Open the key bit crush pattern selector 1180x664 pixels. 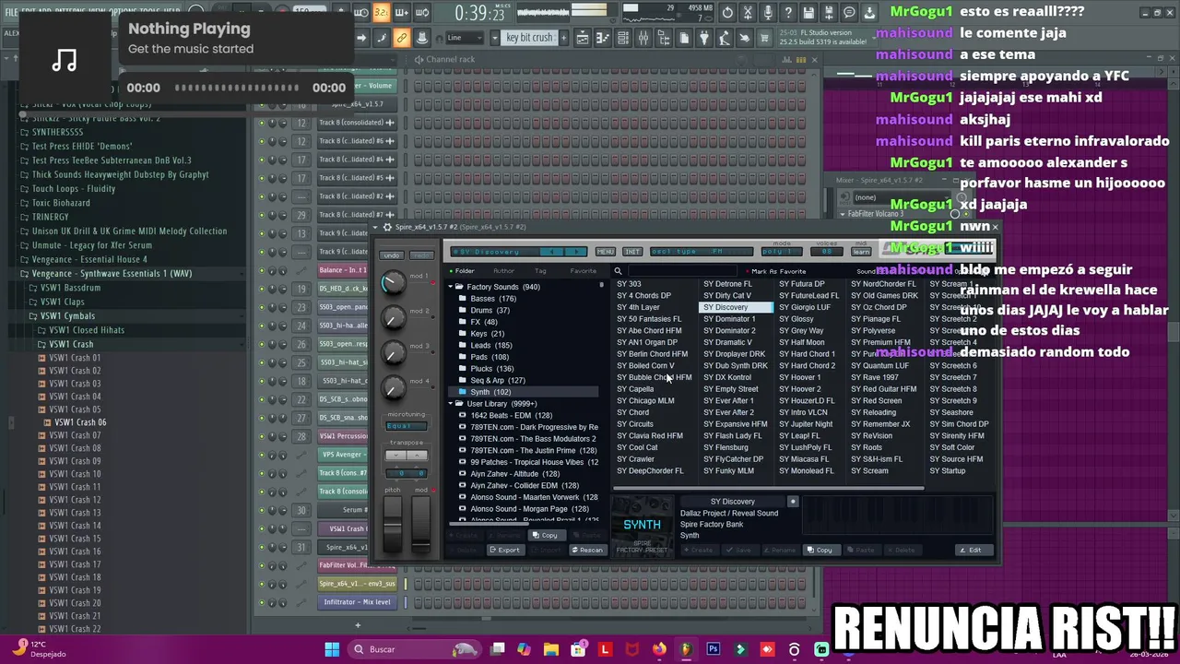(x=528, y=38)
